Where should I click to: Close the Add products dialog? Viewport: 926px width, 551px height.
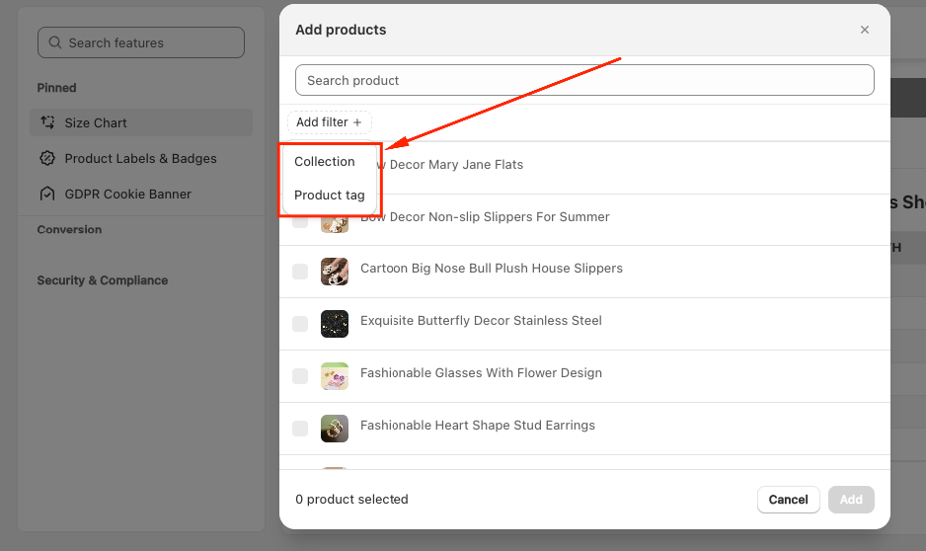[865, 30]
